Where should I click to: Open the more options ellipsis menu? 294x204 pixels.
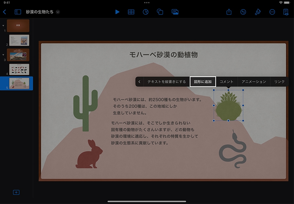[272, 12]
